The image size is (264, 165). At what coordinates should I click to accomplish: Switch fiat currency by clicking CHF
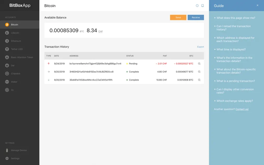point(100,31)
